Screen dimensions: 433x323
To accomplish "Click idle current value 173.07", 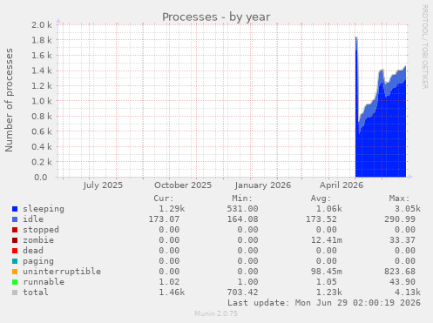I will pyautogui.click(x=164, y=219).
